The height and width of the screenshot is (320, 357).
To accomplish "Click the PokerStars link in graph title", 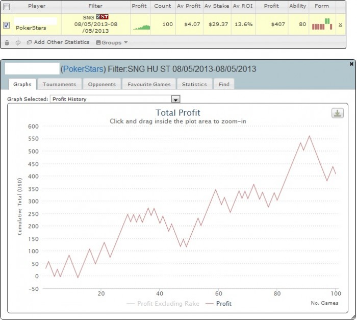I will 83,69.
